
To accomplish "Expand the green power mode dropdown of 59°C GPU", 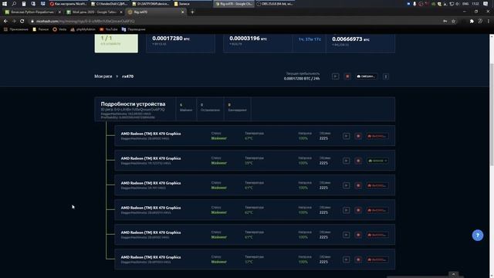I will [377, 161].
